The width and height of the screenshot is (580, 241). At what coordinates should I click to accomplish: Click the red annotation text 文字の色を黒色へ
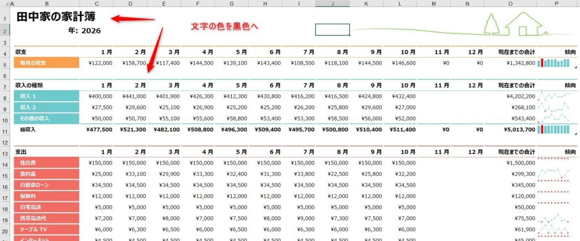(x=224, y=27)
